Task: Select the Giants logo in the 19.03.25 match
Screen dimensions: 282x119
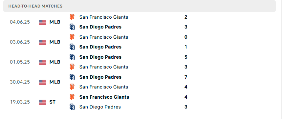Action: point(72,97)
